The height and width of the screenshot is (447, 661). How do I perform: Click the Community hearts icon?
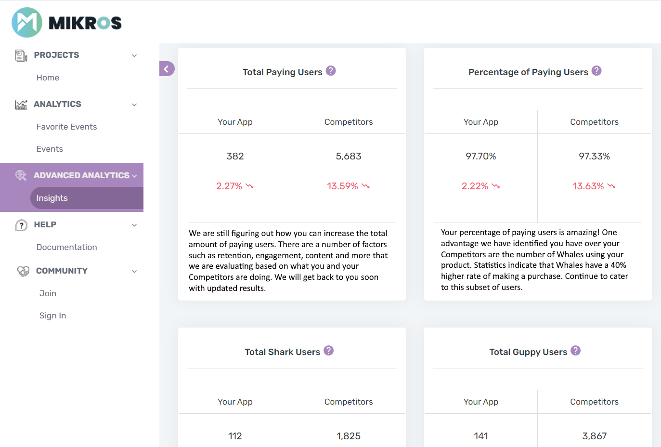coord(23,271)
